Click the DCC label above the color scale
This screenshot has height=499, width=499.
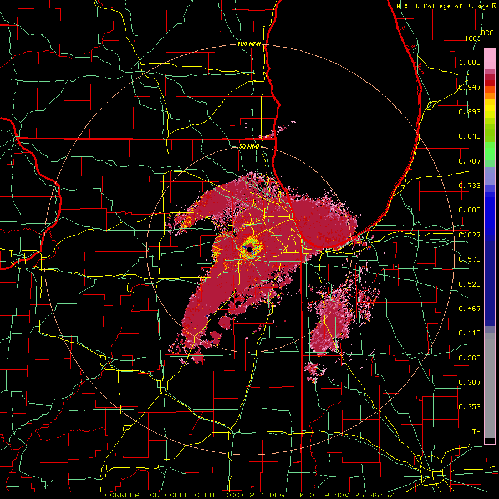tap(487, 33)
